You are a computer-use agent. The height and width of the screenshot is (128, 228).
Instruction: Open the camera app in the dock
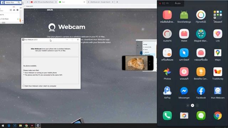184,116
